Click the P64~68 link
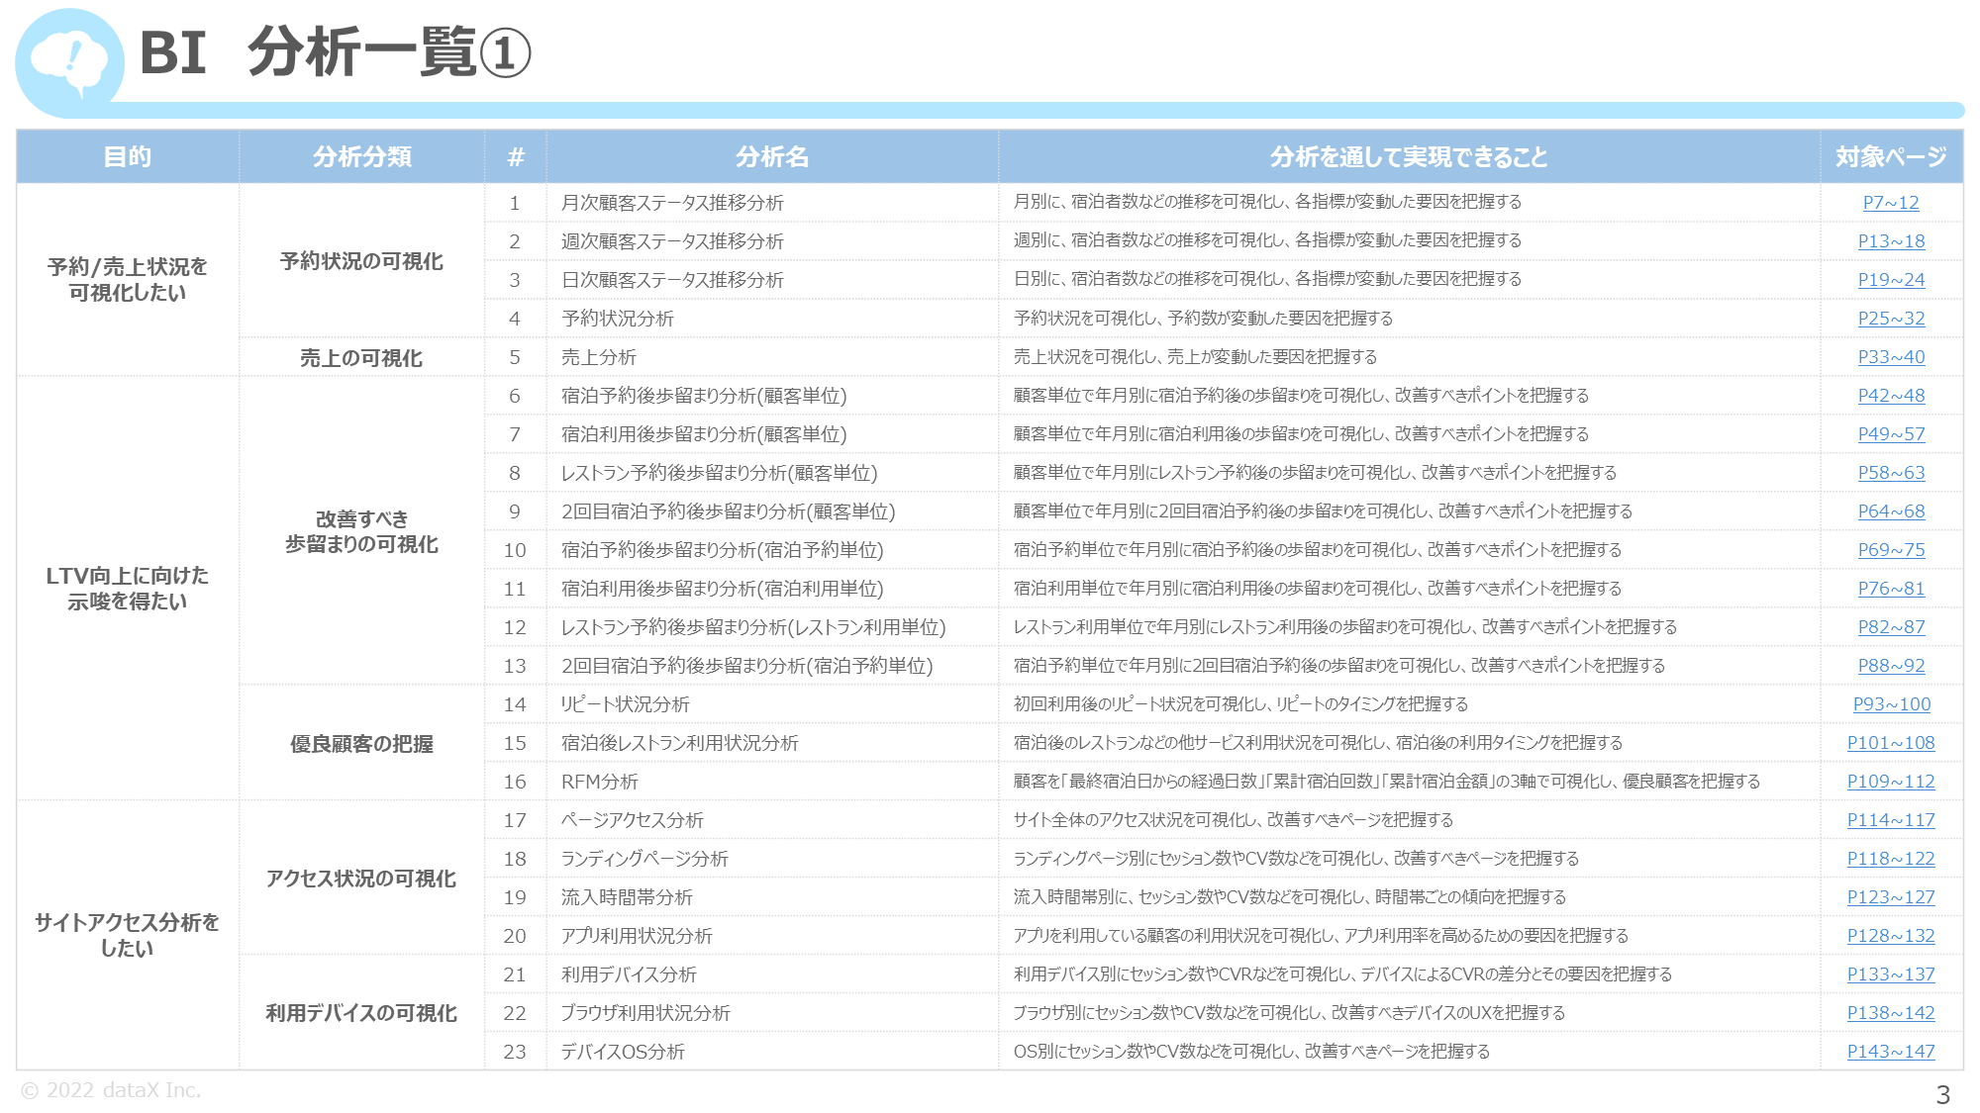1980x1113 pixels. (1891, 511)
